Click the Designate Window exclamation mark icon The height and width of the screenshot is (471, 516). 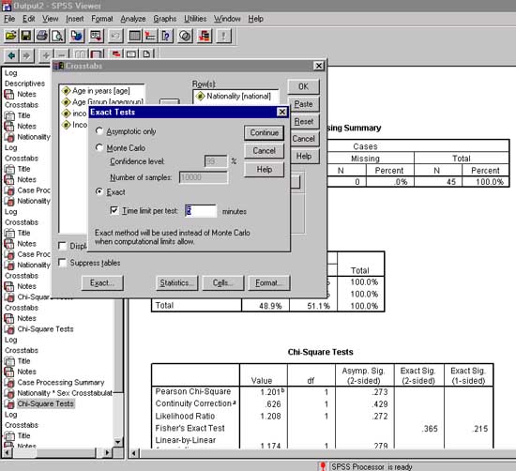point(224,36)
